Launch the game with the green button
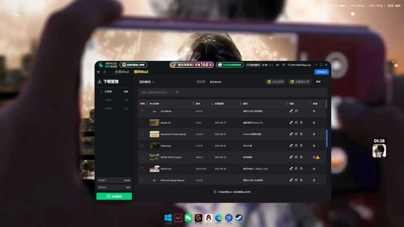The height and width of the screenshot is (227, 404). (114, 196)
